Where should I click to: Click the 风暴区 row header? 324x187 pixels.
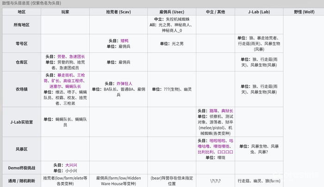click(21, 149)
